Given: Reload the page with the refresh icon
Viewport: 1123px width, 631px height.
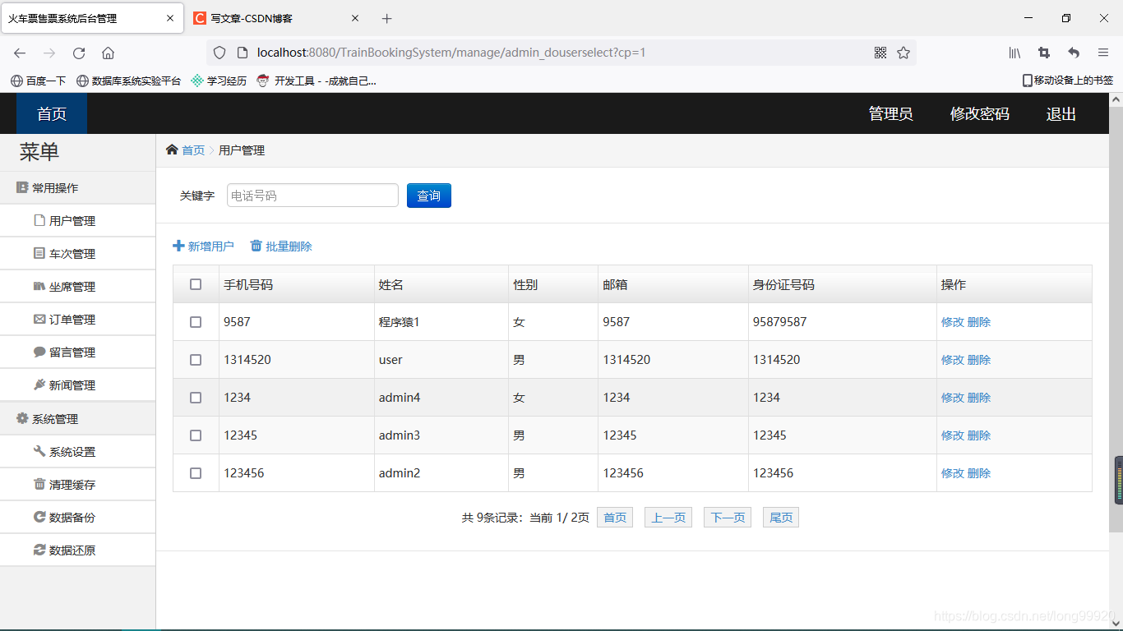Looking at the screenshot, I should (x=79, y=53).
